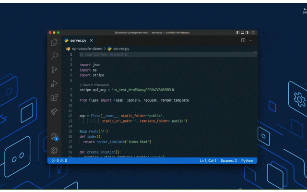Click the Spaces: 2 indentation setting
Image resolution: width=307 pixels, height=192 pixels.
point(229,161)
